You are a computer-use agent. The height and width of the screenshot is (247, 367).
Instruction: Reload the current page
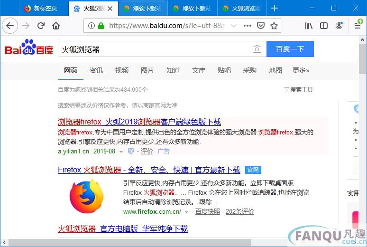pyautogui.click(x=41, y=26)
